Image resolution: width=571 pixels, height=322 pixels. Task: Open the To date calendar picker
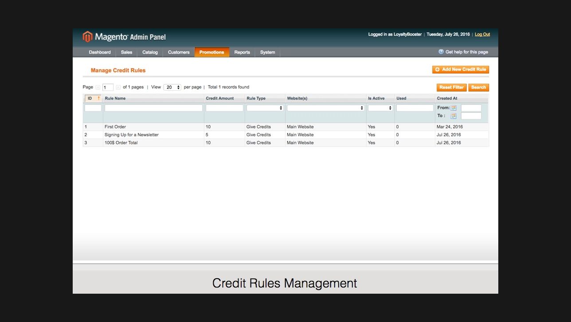tap(454, 116)
